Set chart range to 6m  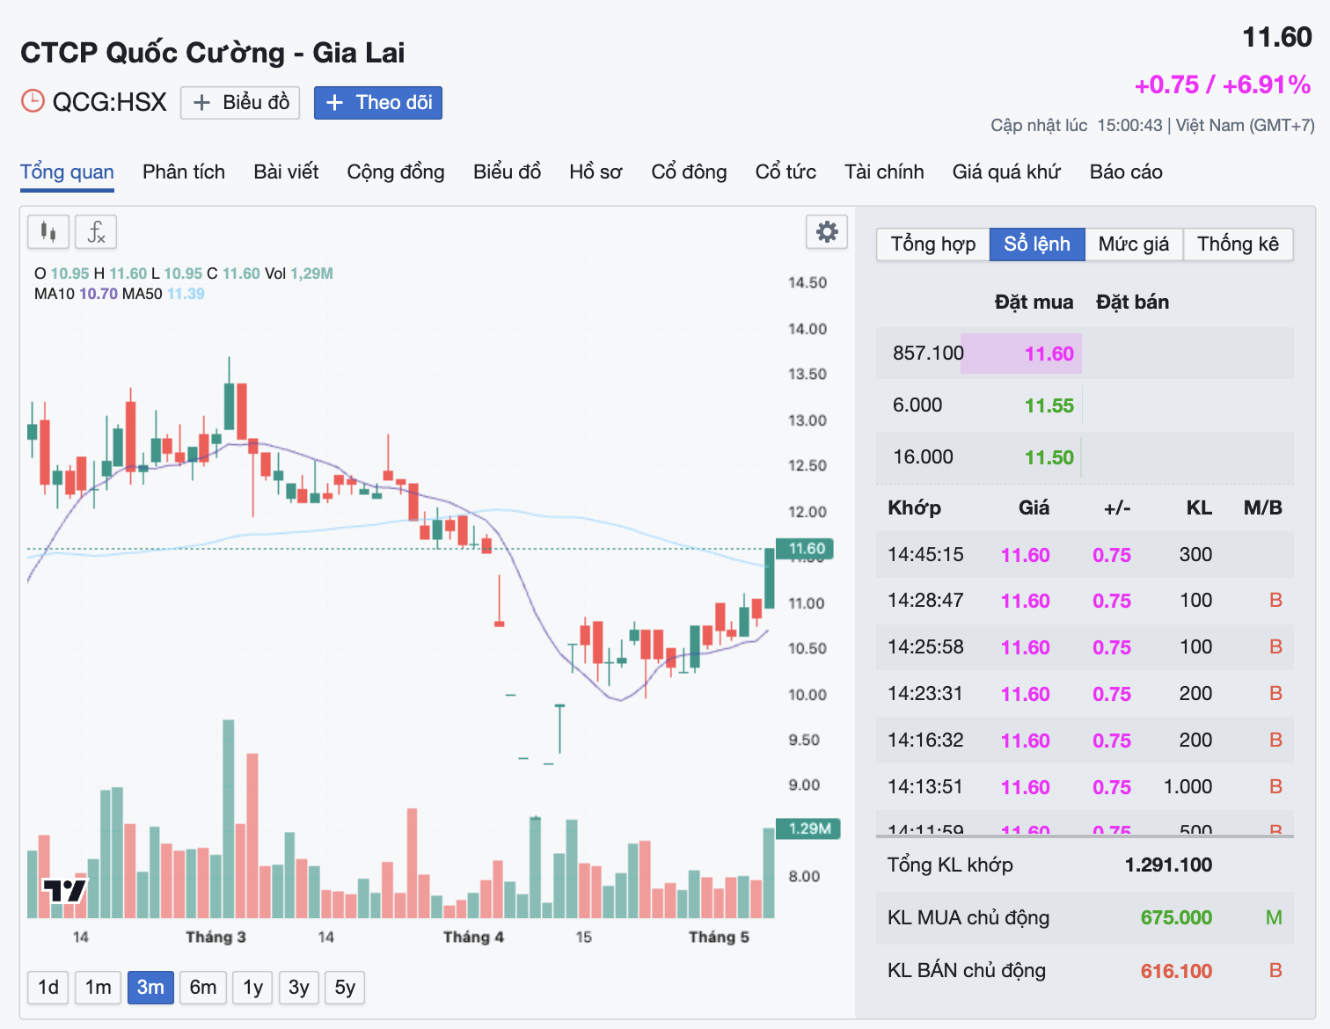(203, 988)
